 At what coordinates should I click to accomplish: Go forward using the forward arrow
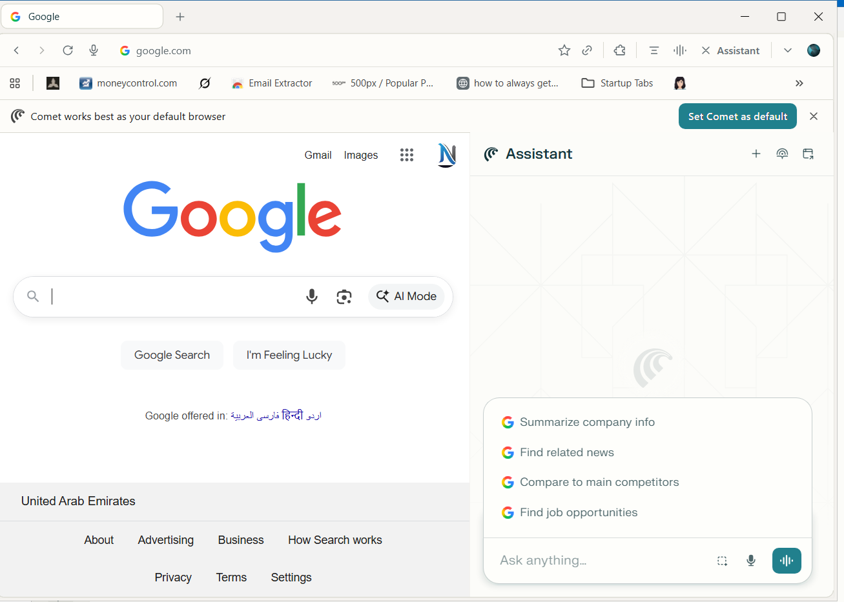[x=42, y=50]
